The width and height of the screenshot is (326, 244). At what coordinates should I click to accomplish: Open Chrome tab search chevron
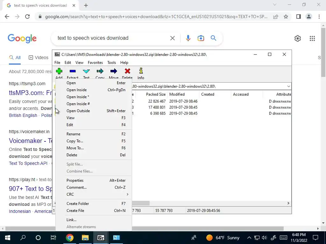tap(275, 4)
